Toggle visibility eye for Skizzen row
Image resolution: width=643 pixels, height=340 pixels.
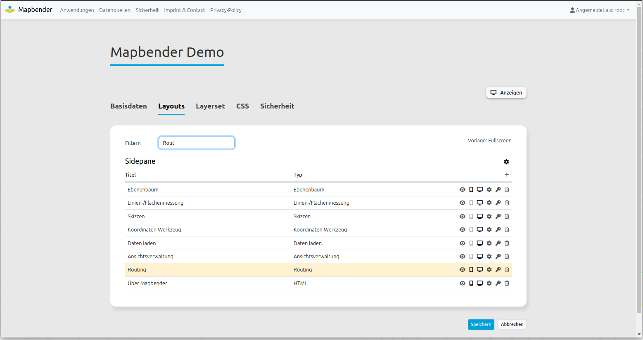pyautogui.click(x=463, y=216)
